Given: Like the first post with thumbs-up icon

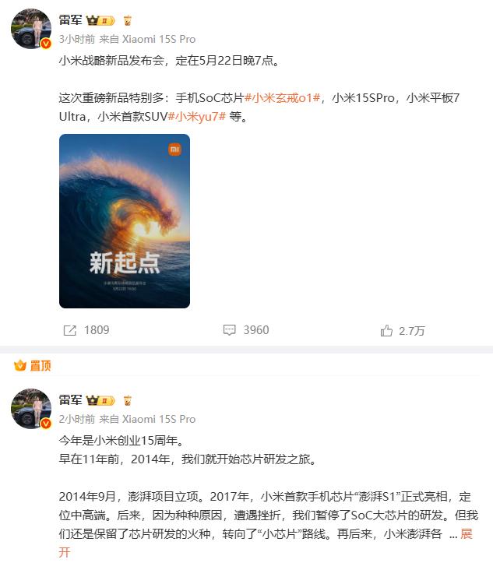Looking at the screenshot, I should [x=386, y=330].
